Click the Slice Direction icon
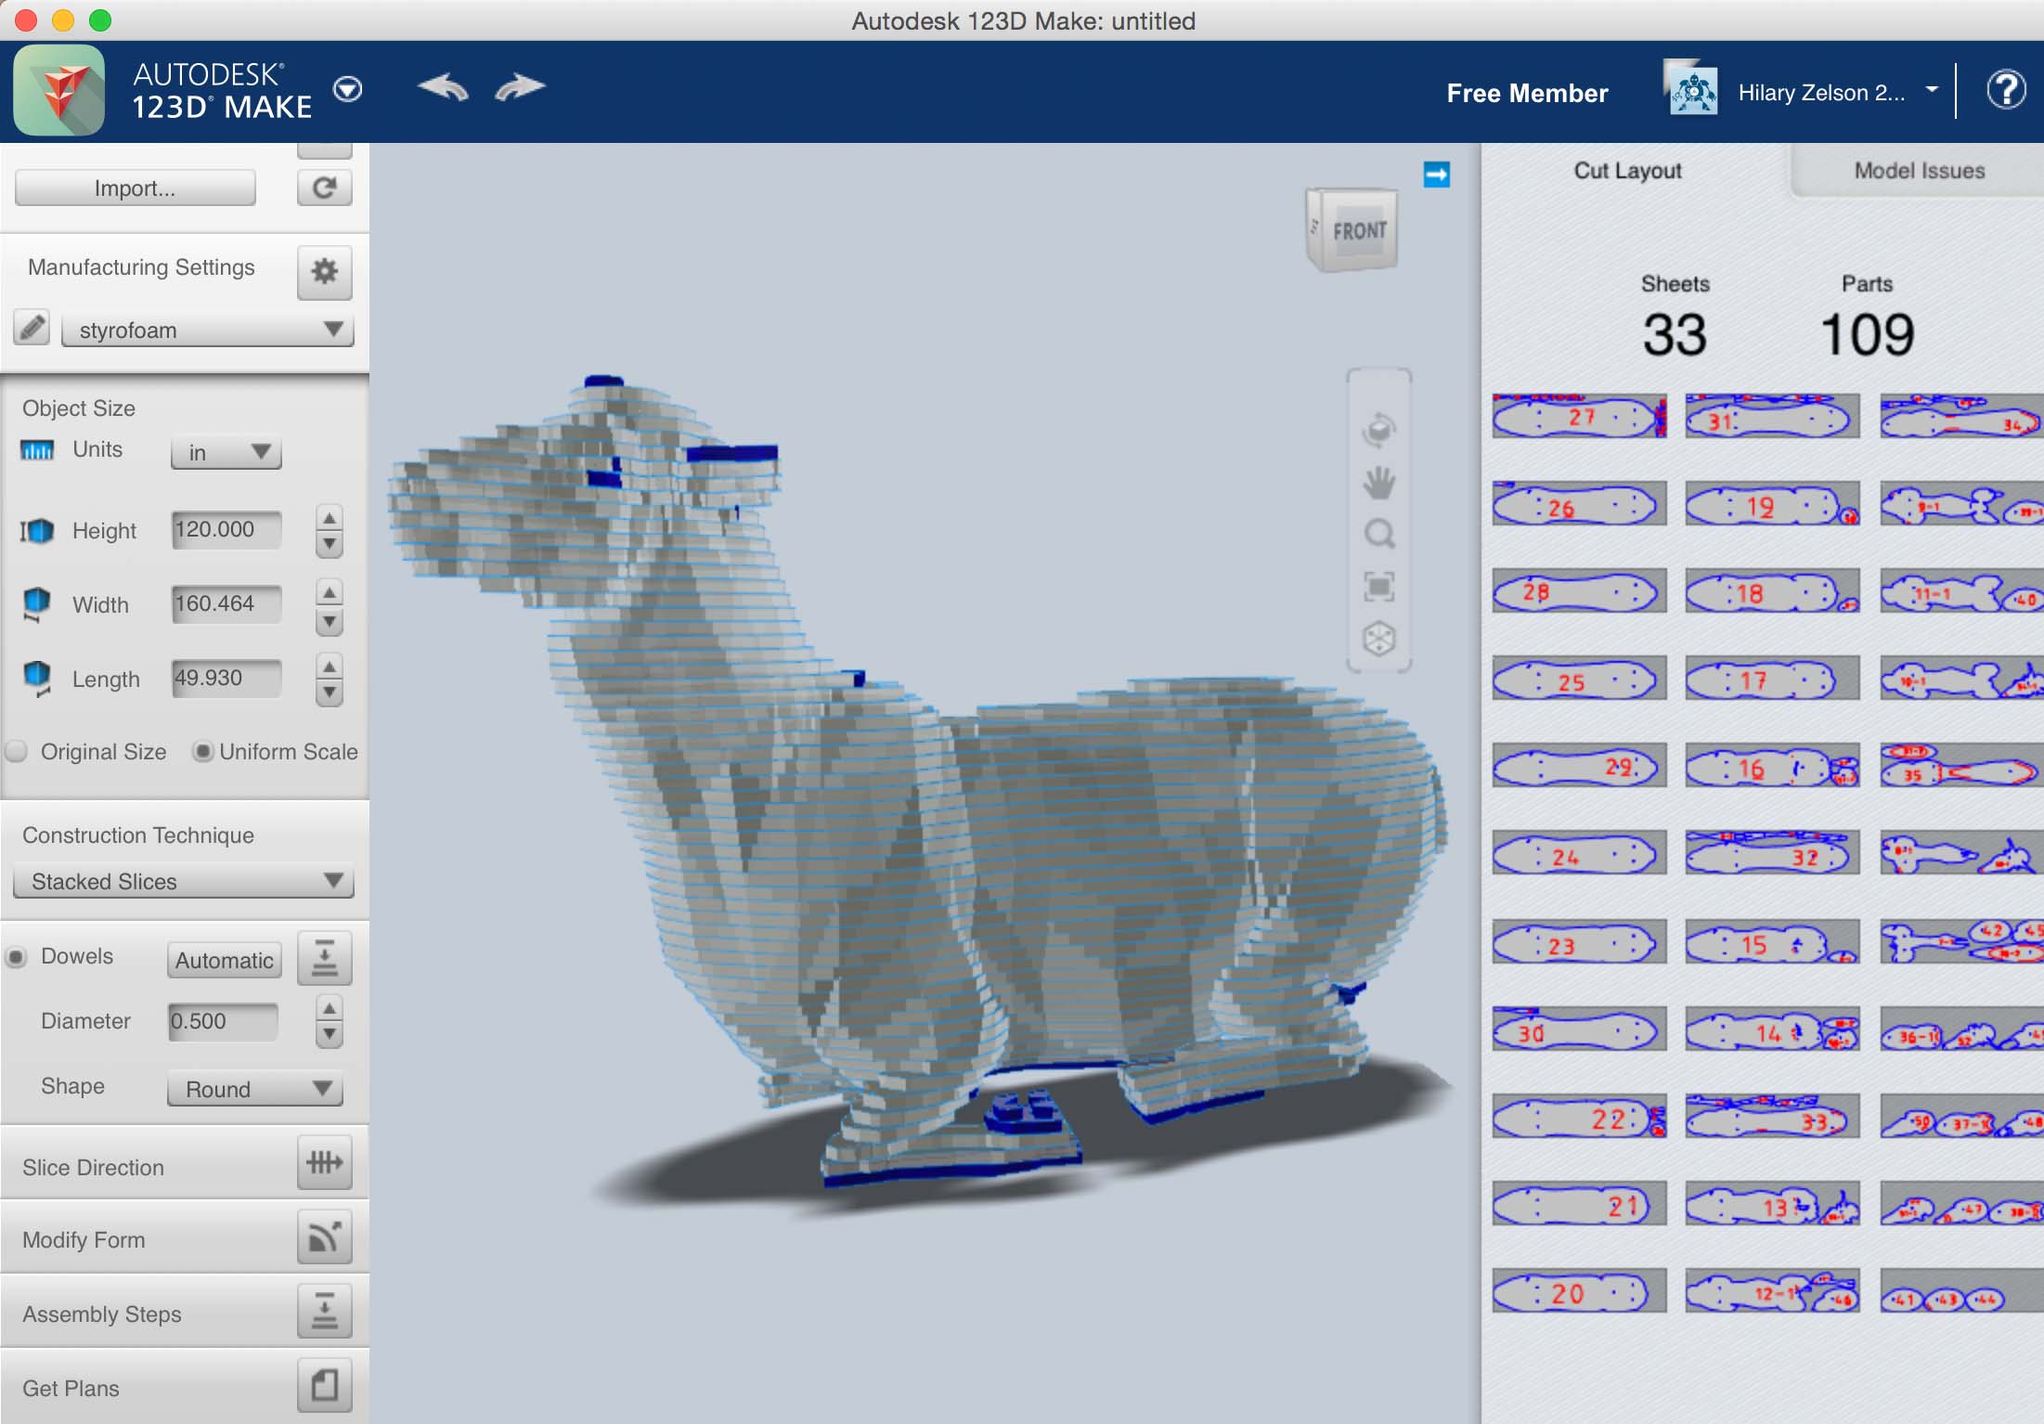This screenshot has height=1424, width=2044. click(x=324, y=1162)
